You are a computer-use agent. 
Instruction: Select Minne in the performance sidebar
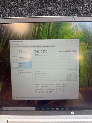point(21,58)
